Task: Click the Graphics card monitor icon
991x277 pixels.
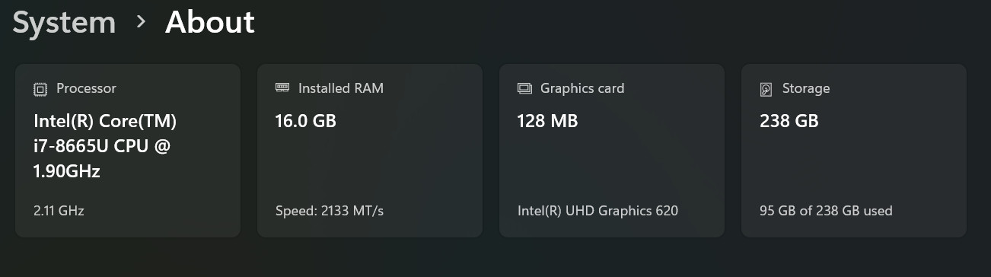Action: [x=524, y=88]
